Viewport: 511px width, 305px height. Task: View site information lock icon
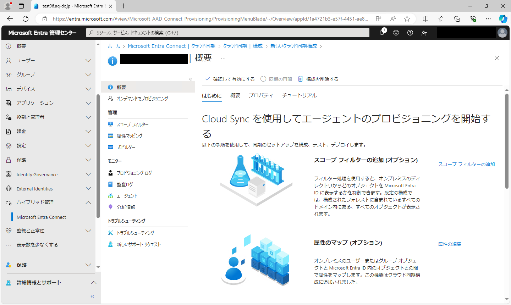(44, 19)
